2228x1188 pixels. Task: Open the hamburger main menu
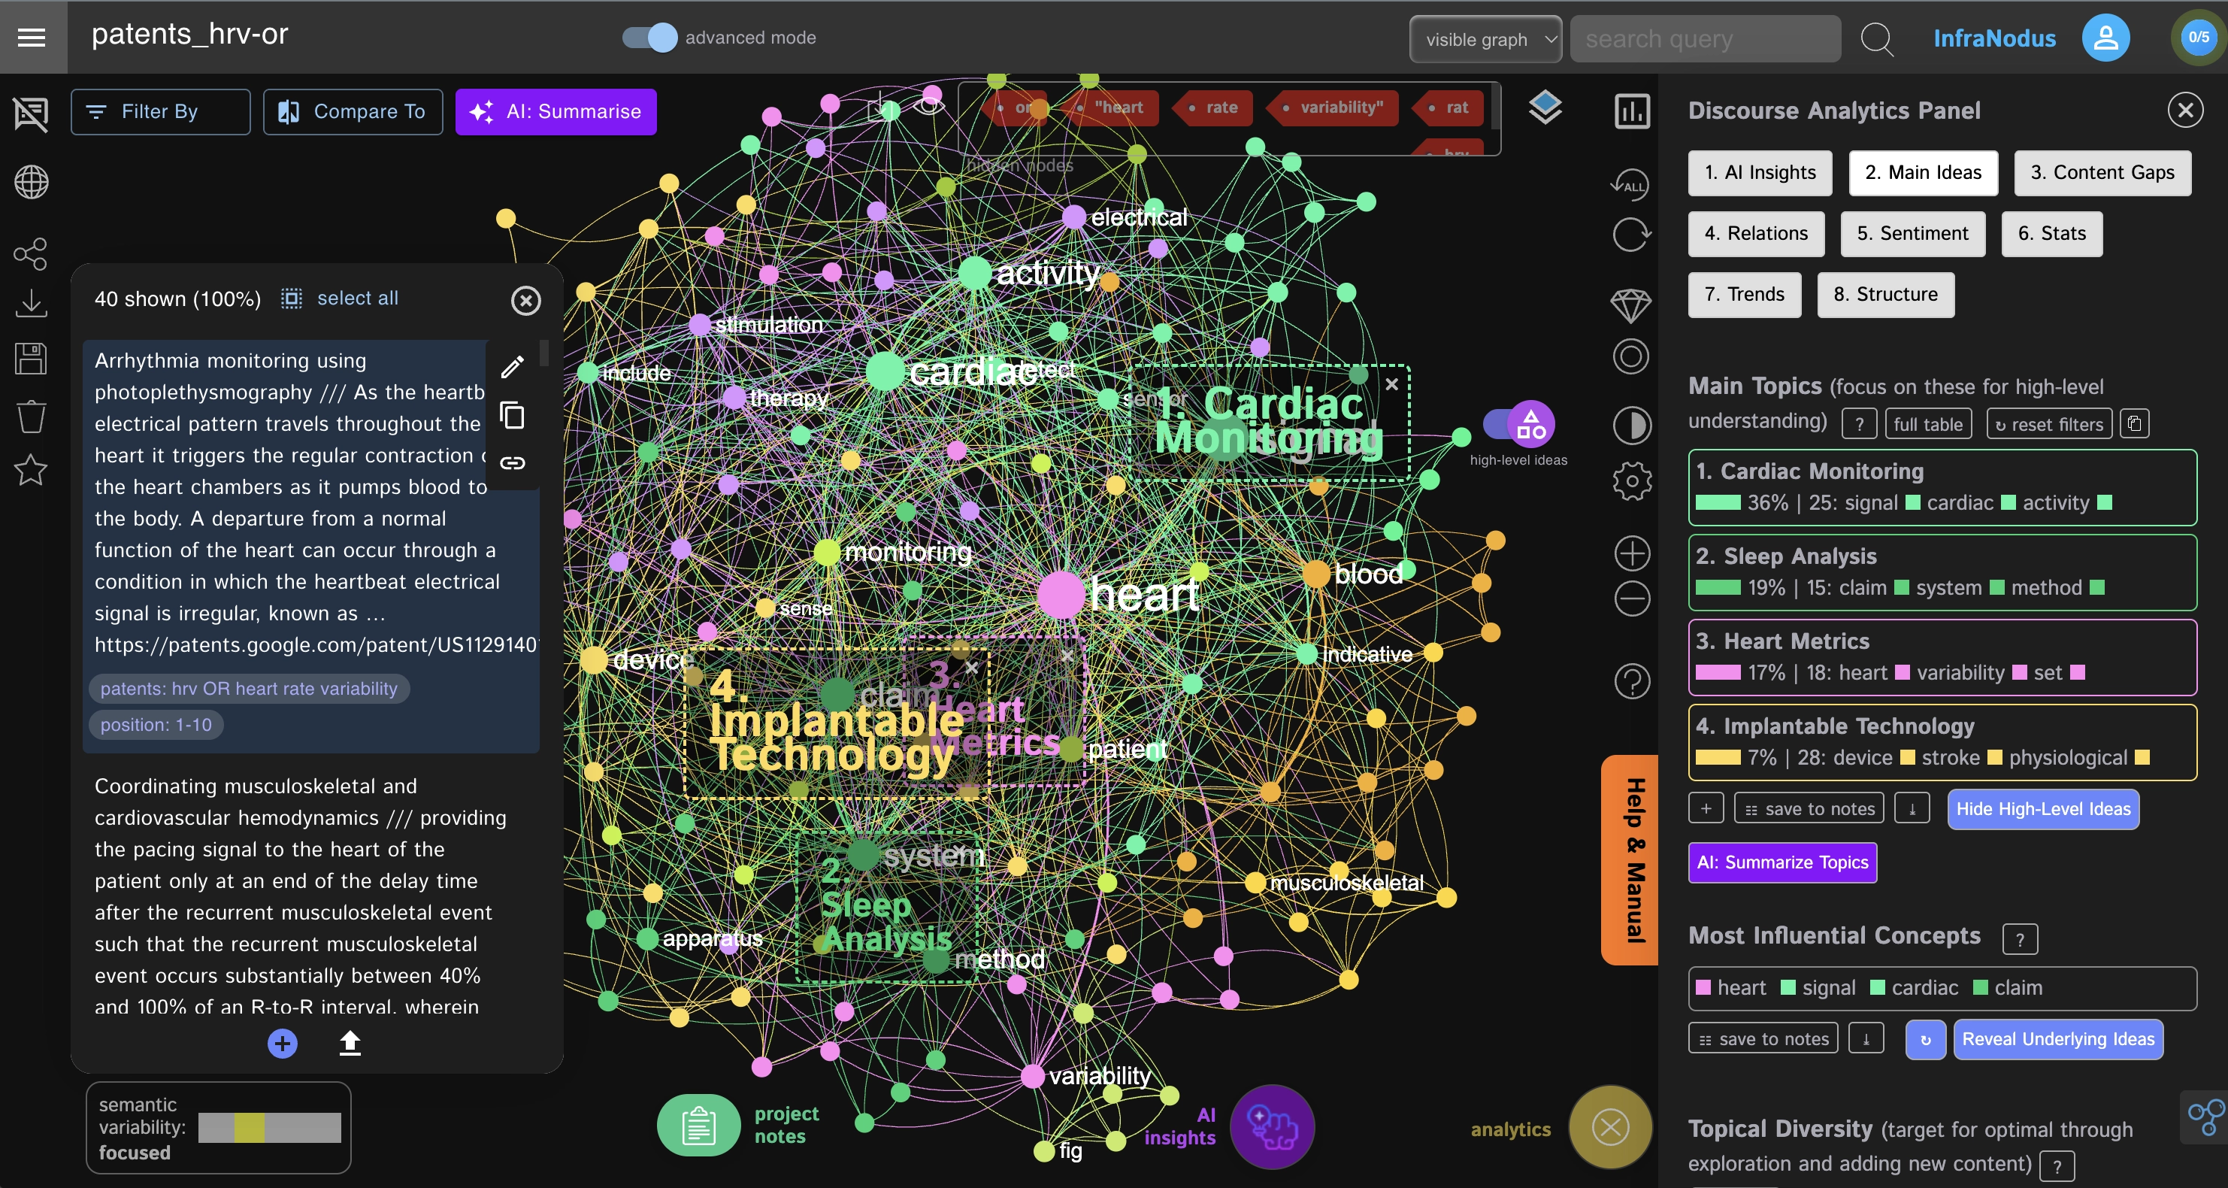click(x=32, y=37)
